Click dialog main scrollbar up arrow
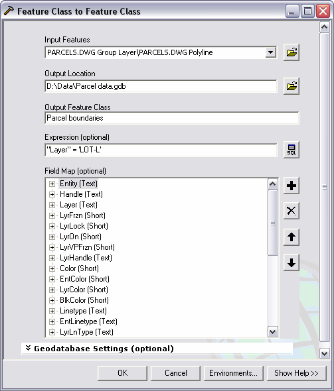The image size is (334, 391). tap(325, 27)
